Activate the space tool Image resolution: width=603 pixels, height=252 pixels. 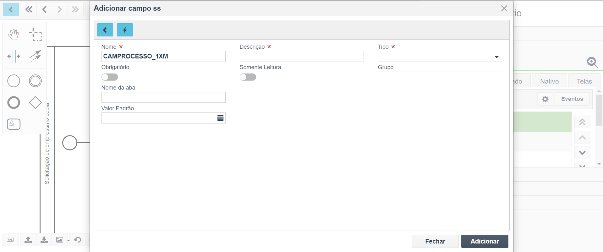pos(14,57)
